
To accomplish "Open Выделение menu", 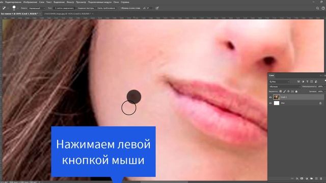I will point(59,2).
